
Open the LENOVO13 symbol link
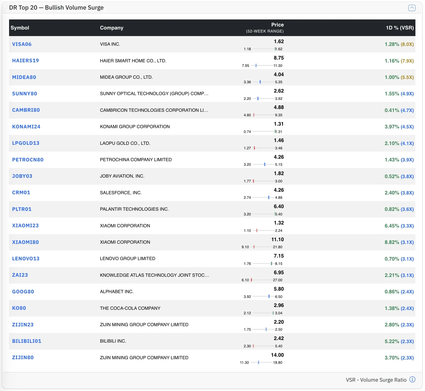pos(26,259)
